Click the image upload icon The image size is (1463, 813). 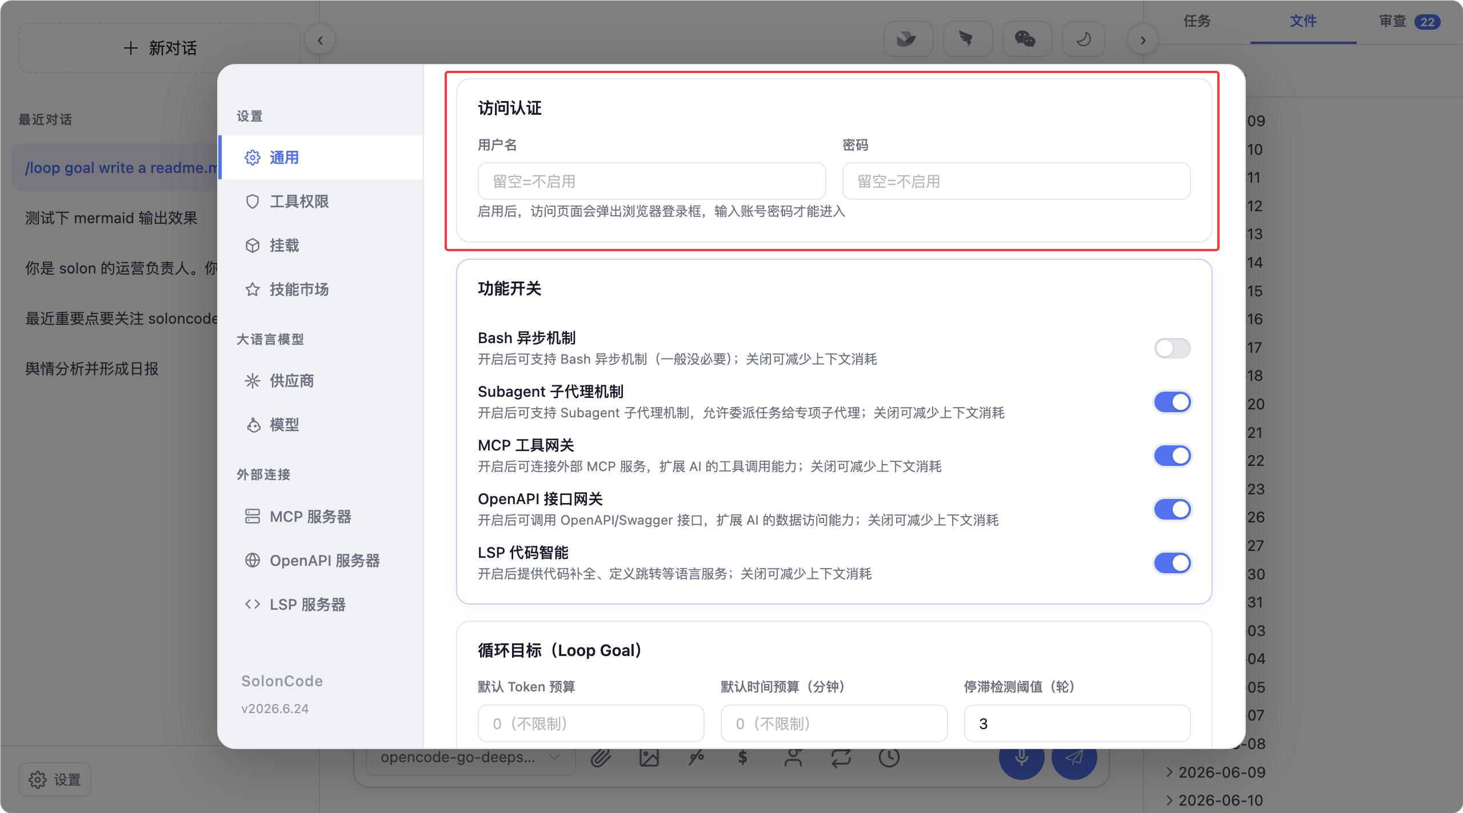tap(649, 758)
